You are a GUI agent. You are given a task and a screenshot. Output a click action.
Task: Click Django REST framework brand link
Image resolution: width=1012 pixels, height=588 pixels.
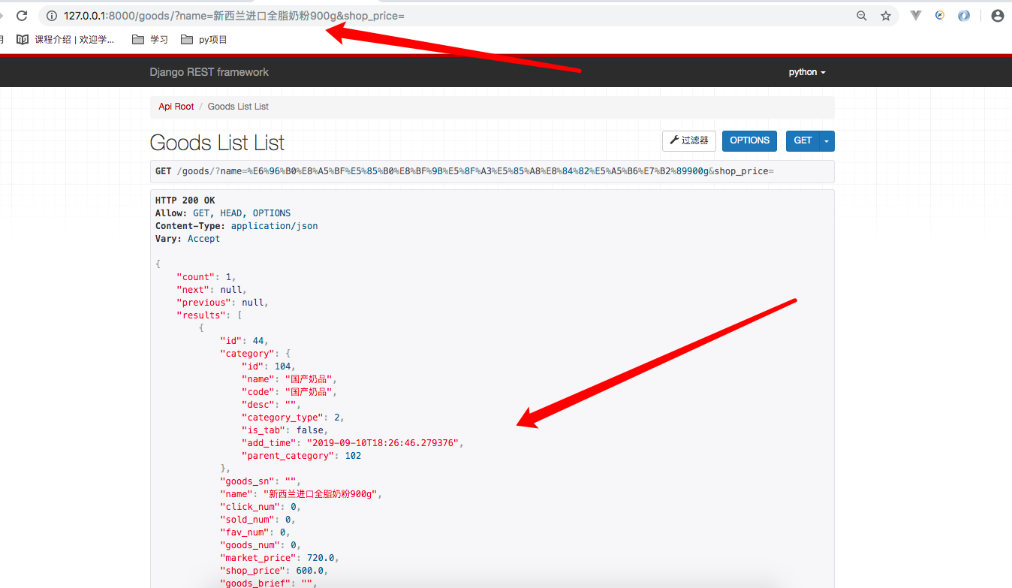(x=209, y=72)
